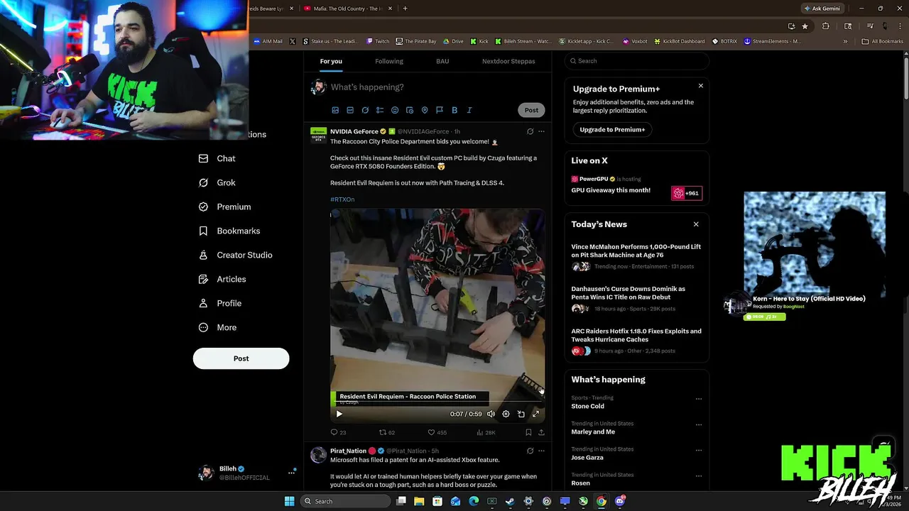The width and height of the screenshot is (909, 511).
Task: Open Articles in the sidebar
Action: click(222, 279)
